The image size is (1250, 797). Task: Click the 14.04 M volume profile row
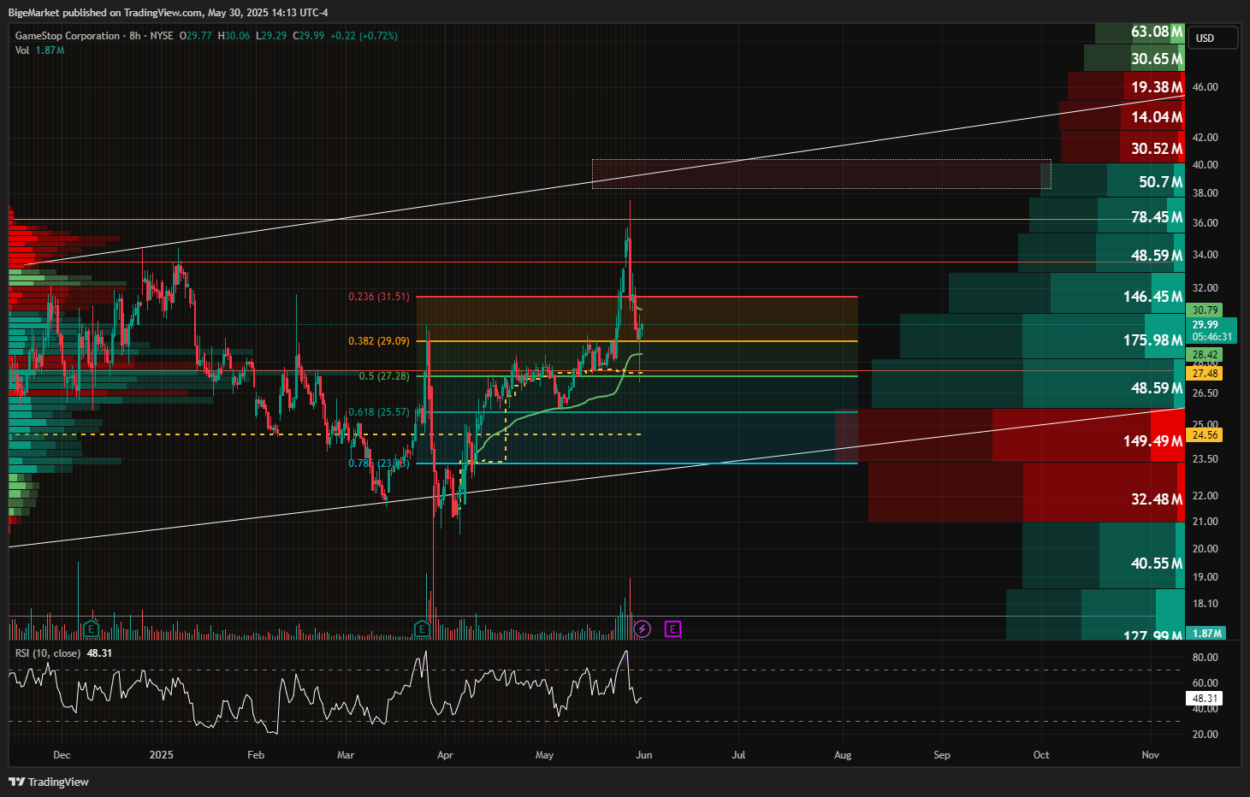(1122, 116)
